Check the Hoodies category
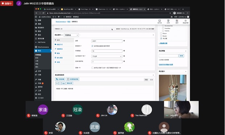225x135 pixels. (x=163, y=28)
